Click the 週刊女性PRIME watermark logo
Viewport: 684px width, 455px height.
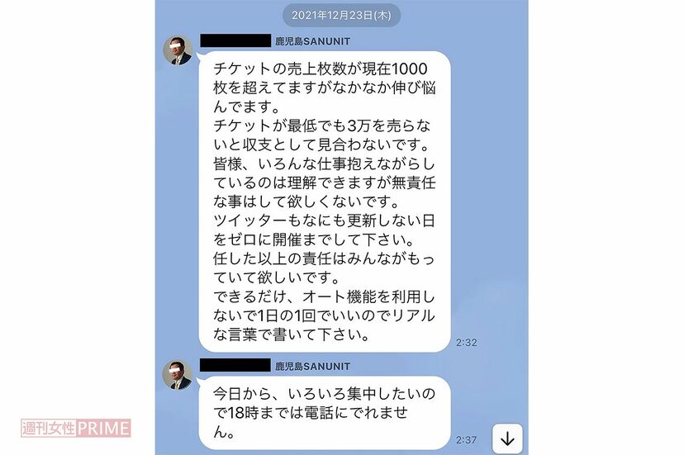click(x=76, y=428)
